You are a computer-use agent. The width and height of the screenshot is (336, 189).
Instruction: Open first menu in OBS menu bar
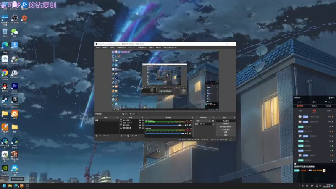point(98,47)
